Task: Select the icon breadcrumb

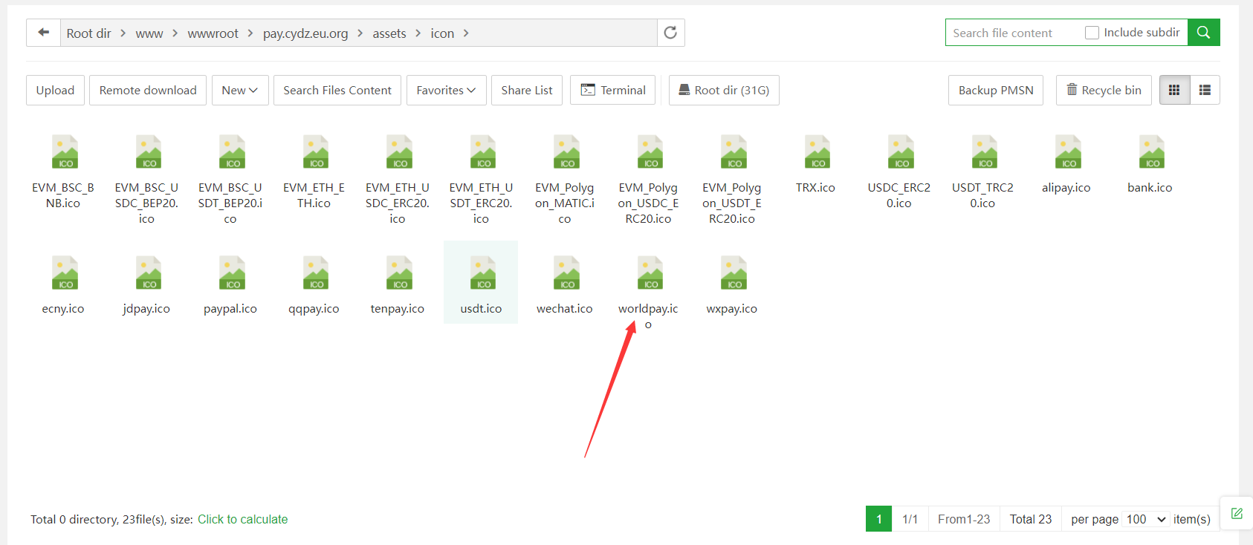Action: point(442,33)
